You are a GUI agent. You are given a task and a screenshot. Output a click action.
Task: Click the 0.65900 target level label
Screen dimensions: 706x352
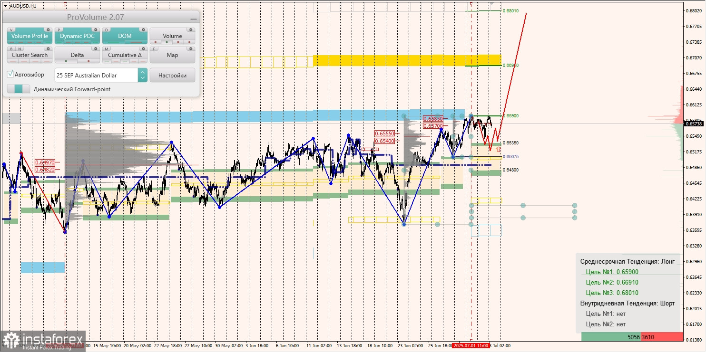(510, 116)
